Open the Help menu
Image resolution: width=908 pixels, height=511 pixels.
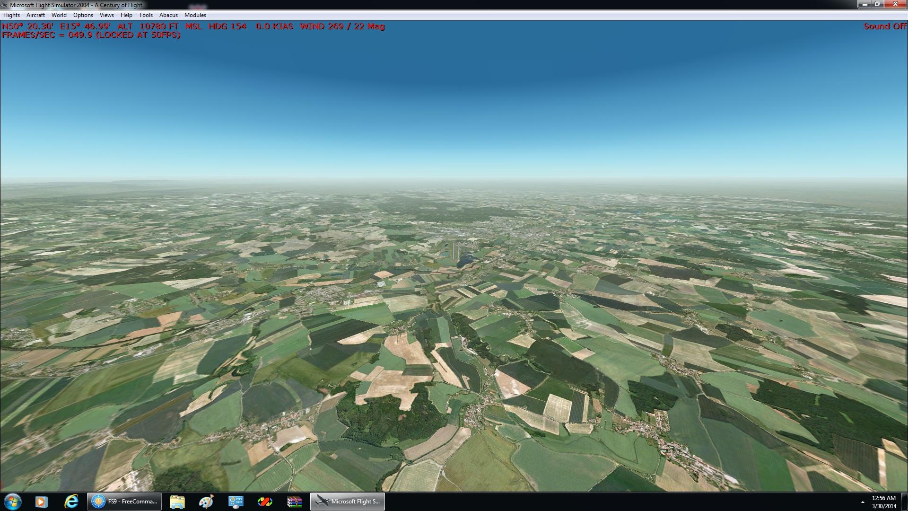click(126, 15)
